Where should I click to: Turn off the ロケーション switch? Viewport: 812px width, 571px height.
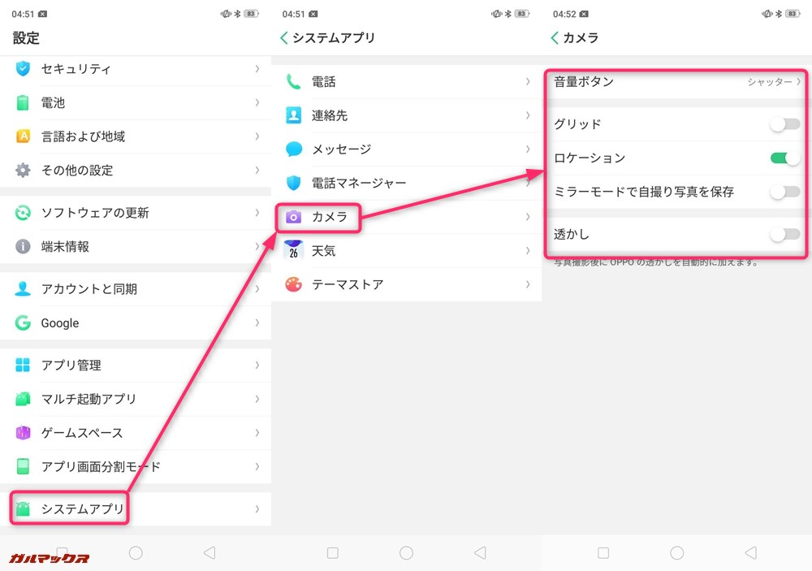click(x=784, y=157)
